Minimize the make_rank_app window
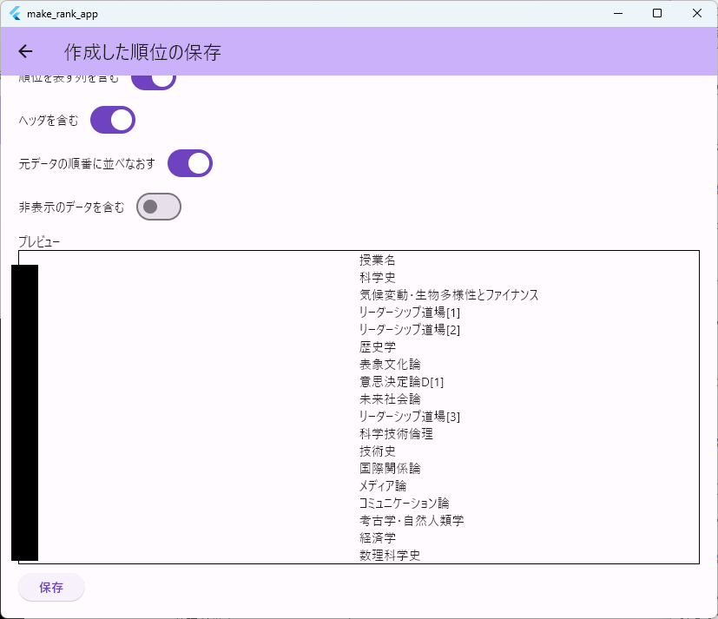The height and width of the screenshot is (619, 718). tap(617, 13)
